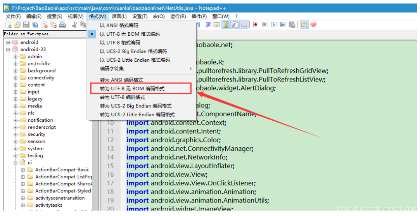Open the 运行(R) menu
Viewport: 420px width, 216px height.
178,16
